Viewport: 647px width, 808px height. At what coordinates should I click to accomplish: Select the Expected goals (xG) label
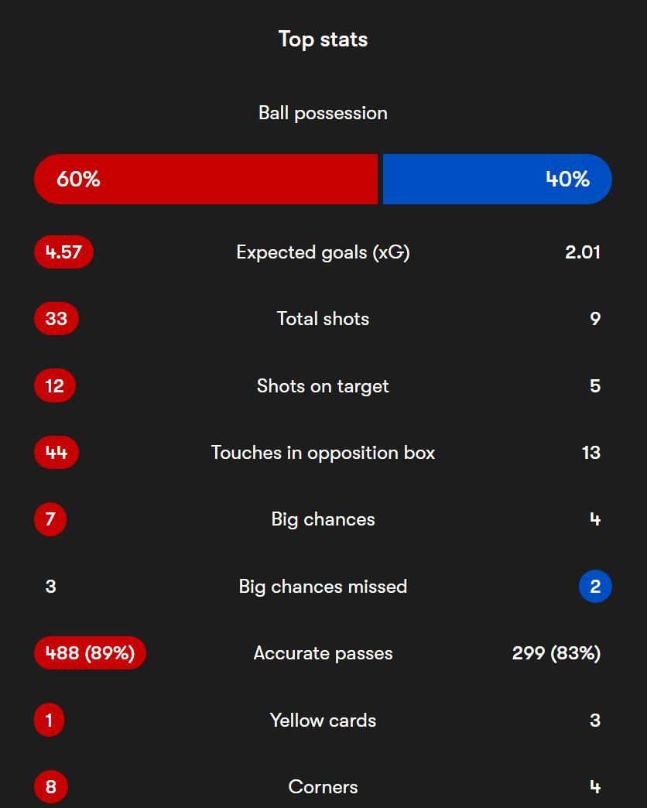tap(323, 252)
